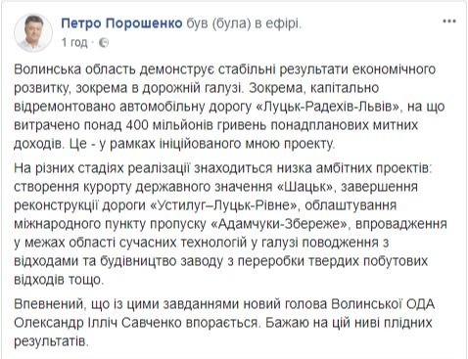Viewport: 468px width, 359px height.
Task: Open the Петро Порошенко profile link
Action: tap(121, 23)
